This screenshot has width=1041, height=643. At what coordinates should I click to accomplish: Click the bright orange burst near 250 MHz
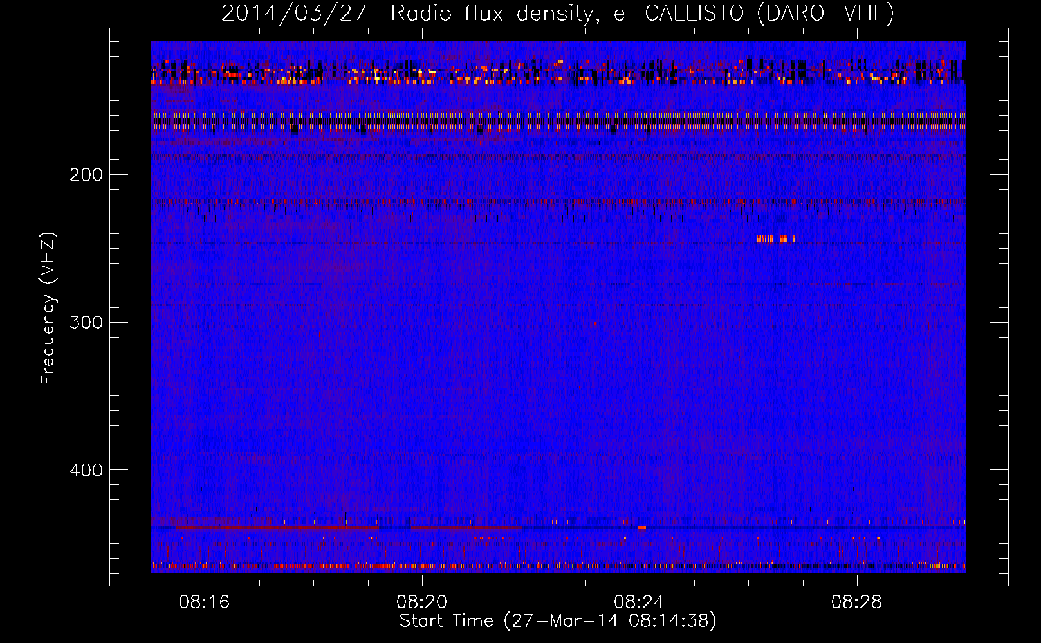click(x=776, y=239)
